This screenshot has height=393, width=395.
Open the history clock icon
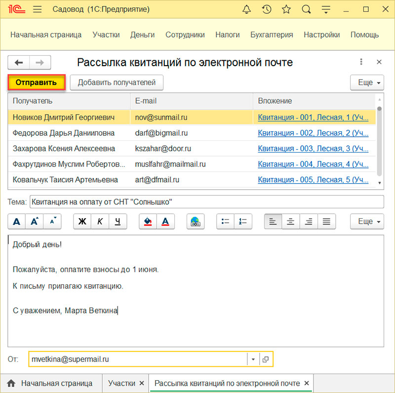[266, 9]
